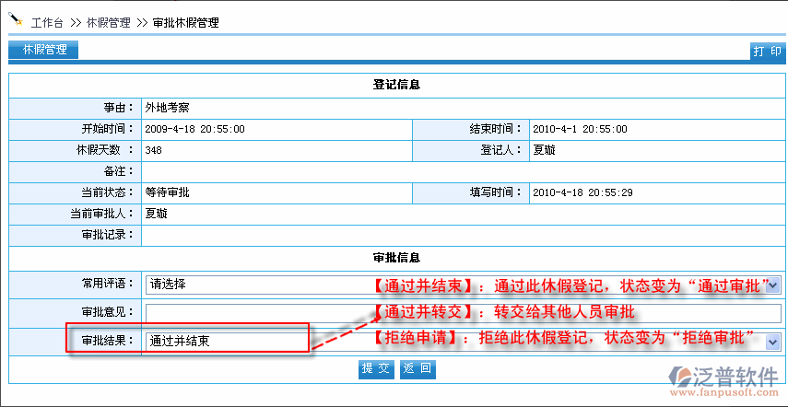The height and width of the screenshot is (407, 788).
Task: Select the 开始时间 value 2009-4-18 20:55:00
Action: [194, 129]
